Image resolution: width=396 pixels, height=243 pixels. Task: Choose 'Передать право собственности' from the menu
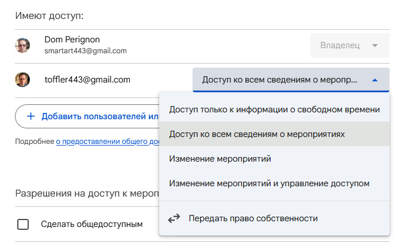(x=253, y=218)
